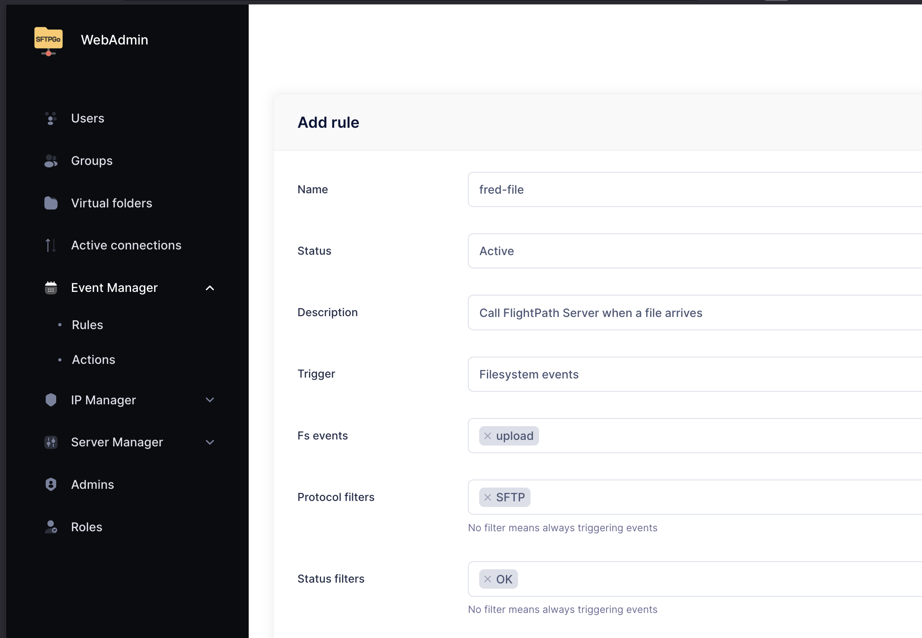Click the Roles user icon
This screenshot has width=922, height=638.
pyautogui.click(x=51, y=527)
